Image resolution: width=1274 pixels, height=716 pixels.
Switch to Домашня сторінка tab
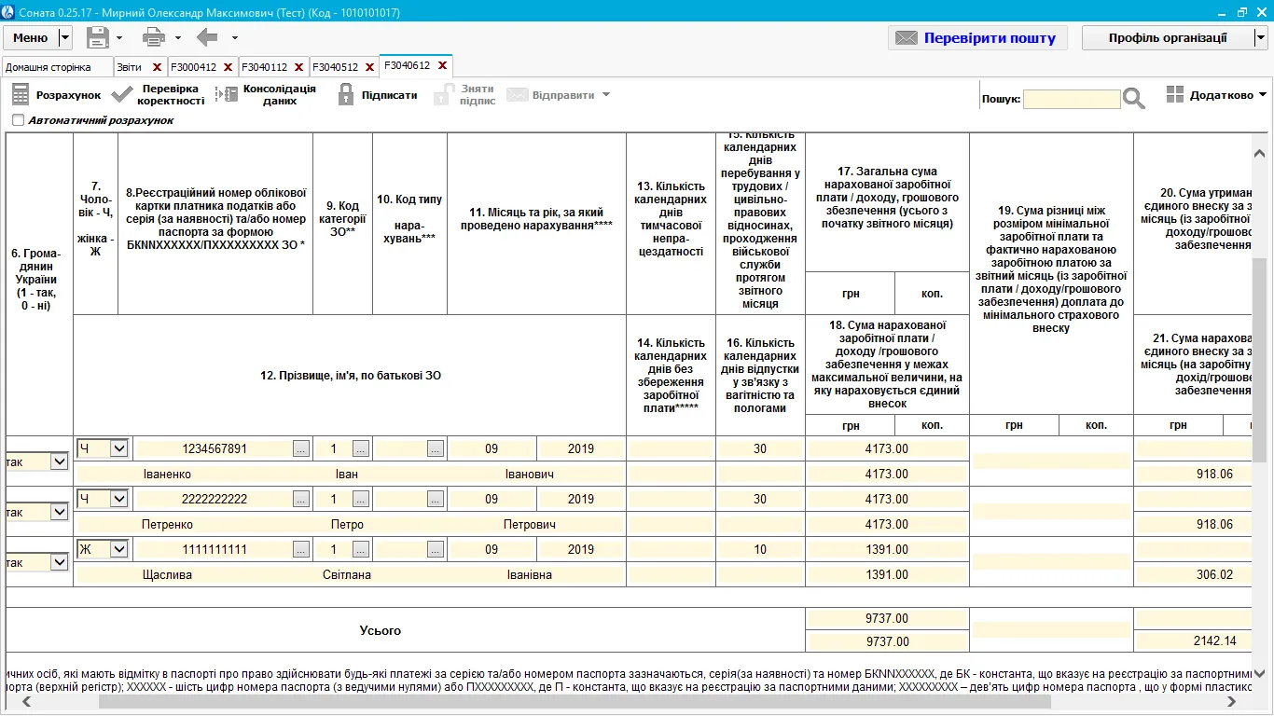point(56,67)
